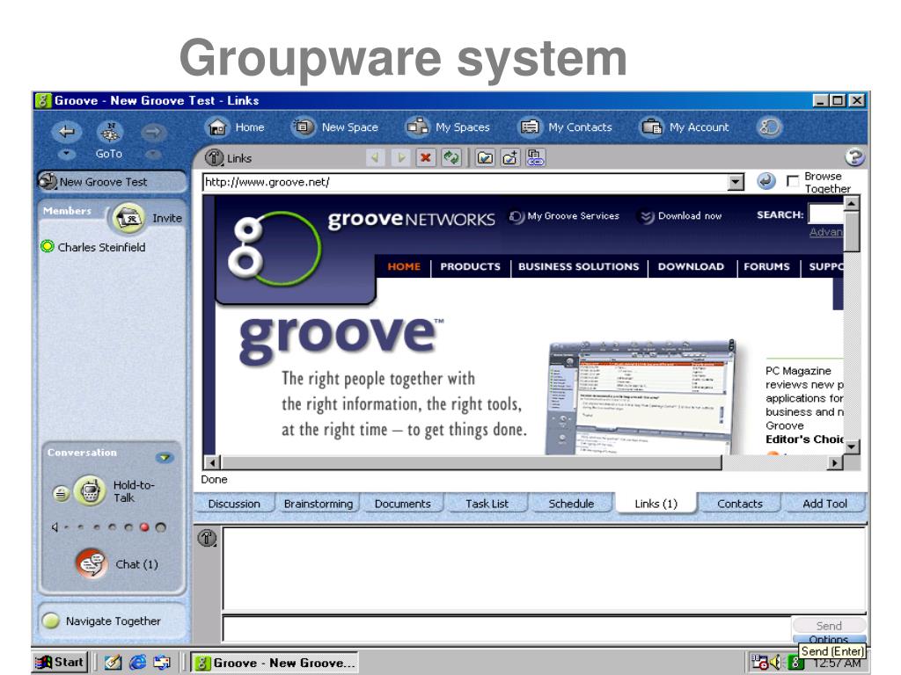Go back using the left arrow navigation icon
The height and width of the screenshot is (675, 901).
66,132
